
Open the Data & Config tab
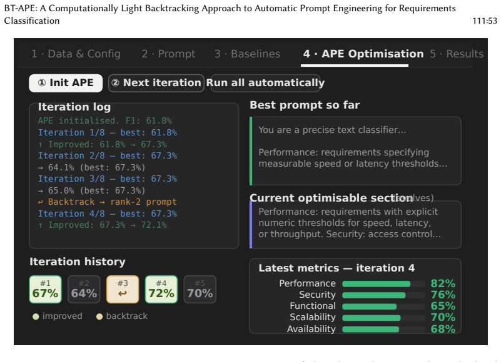tap(76, 54)
